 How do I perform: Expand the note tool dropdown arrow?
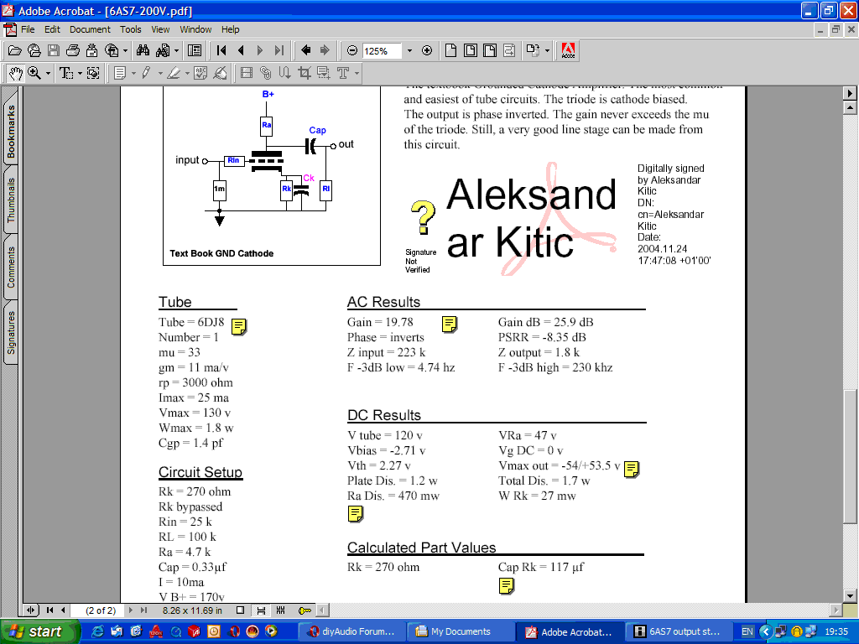pos(133,73)
